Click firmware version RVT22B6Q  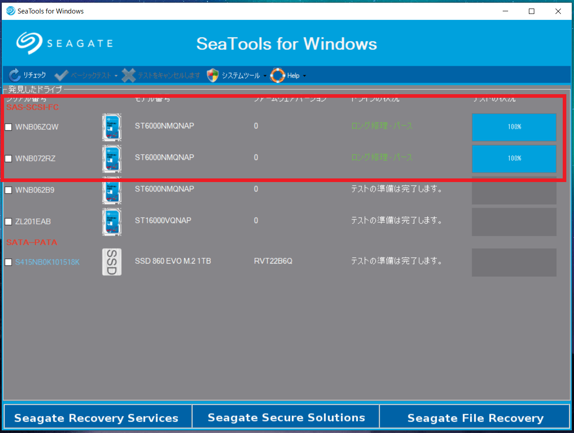[x=273, y=261]
